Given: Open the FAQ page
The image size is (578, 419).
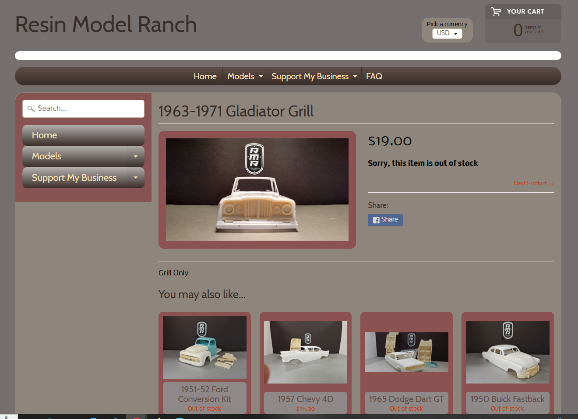Looking at the screenshot, I should coord(374,76).
